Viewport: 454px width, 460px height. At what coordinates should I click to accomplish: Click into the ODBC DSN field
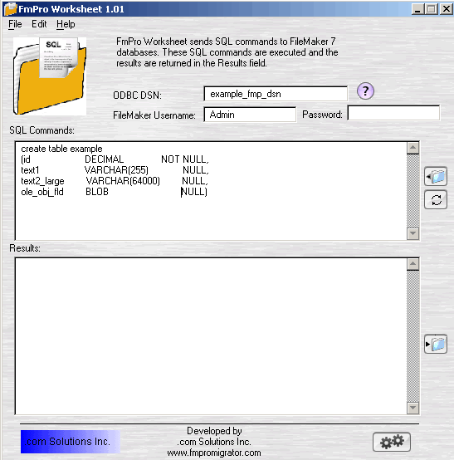tap(276, 94)
